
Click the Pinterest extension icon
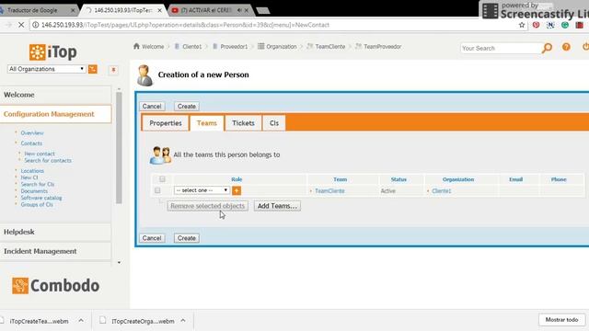(x=536, y=25)
